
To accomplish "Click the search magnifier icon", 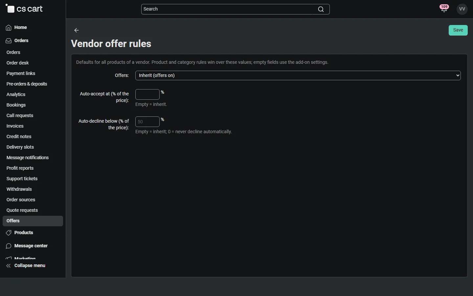I will pos(321,9).
